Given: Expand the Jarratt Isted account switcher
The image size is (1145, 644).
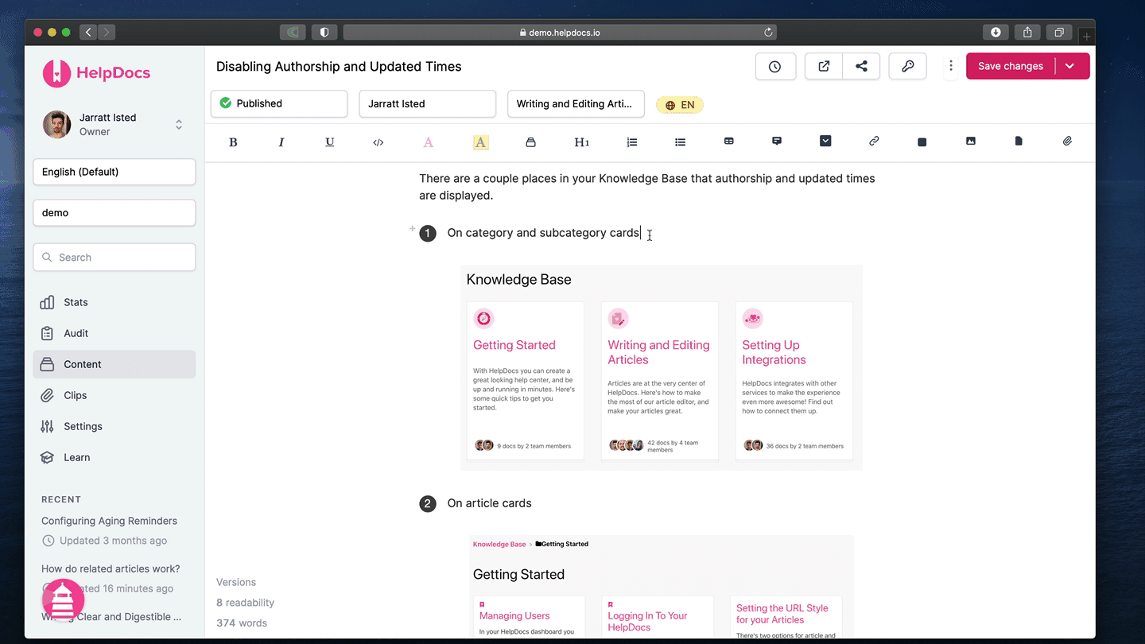Looking at the screenshot, I should 179,125.
